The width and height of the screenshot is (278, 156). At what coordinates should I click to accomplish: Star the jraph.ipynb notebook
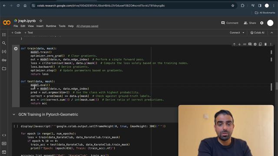[41, 21]
